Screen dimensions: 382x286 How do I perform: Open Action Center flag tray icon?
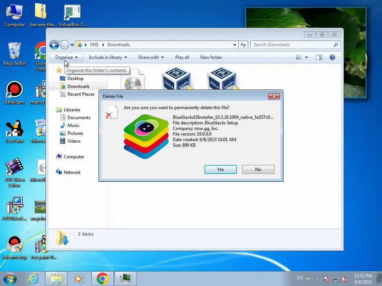tap(326, 279)
